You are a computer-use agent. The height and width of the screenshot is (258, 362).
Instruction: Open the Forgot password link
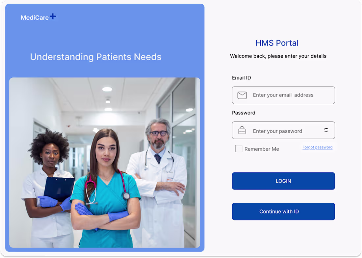pos(317,147)
